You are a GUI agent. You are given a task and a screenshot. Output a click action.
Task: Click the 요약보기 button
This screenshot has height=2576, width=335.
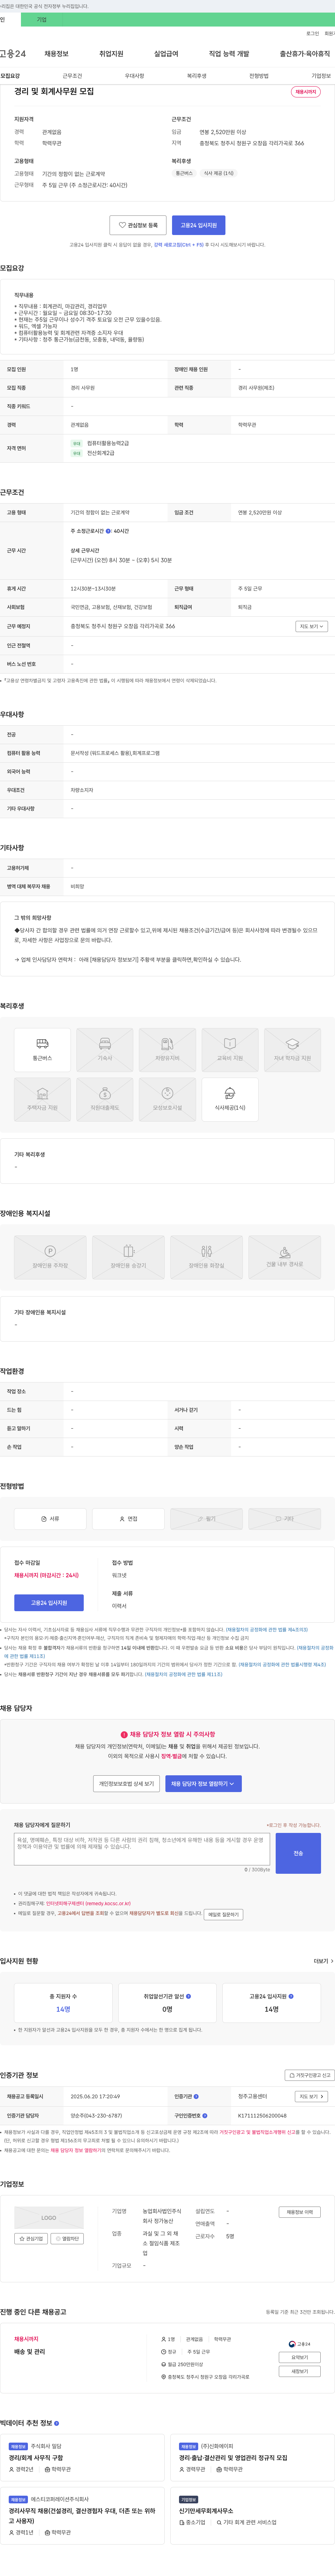pyautogui.click(x=300, y=2357)
